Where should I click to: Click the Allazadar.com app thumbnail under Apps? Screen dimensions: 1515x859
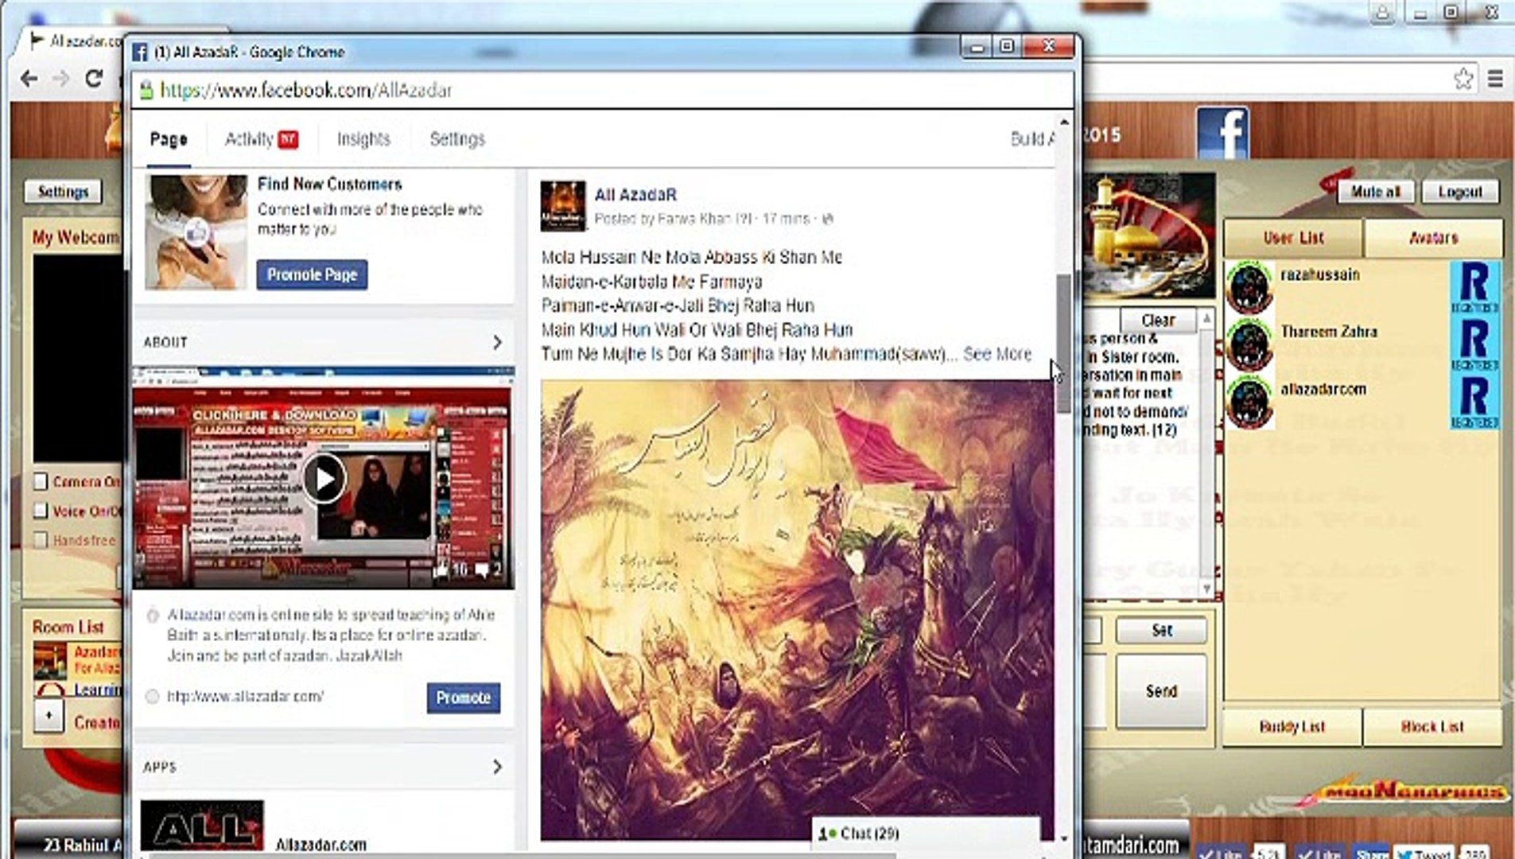coord(202,827)
